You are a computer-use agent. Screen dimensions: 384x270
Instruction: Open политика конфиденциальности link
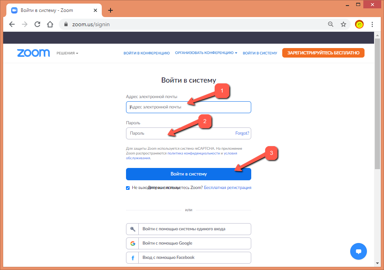[x=194, y=153]
